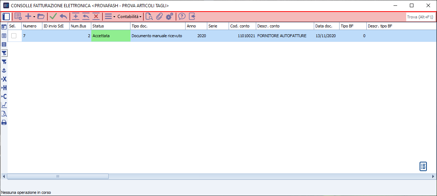The image size is (437, 196).
Task: Click the grid rows sidebar icon
Action: (x=4, y=44)
